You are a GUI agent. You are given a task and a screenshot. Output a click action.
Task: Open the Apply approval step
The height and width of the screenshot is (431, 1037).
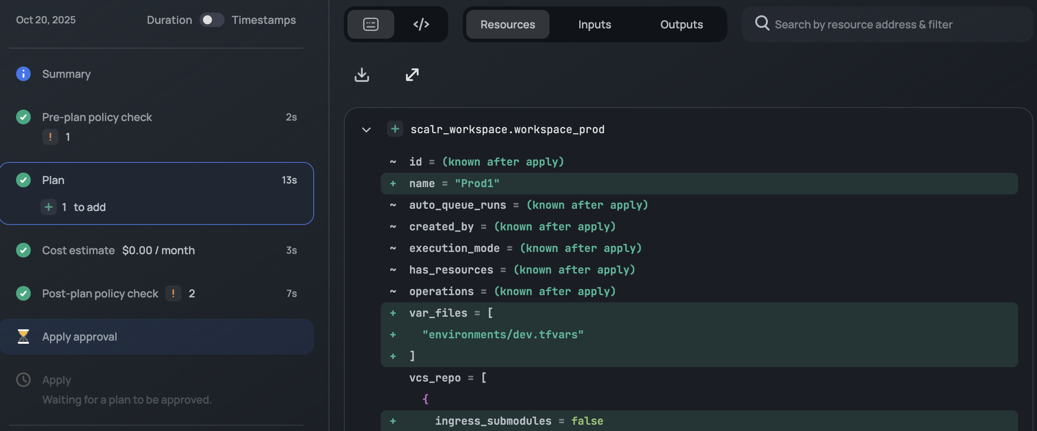click(157, 337)
